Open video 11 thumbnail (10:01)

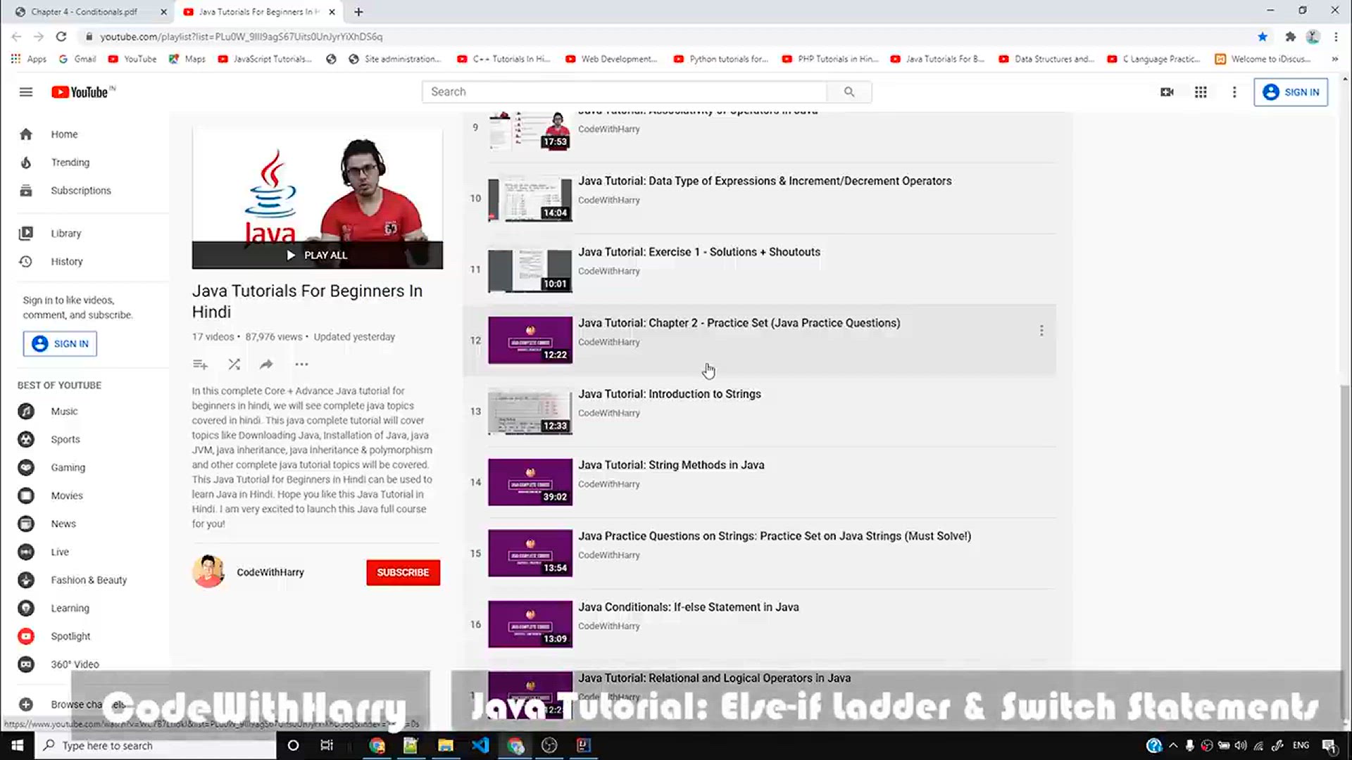tap(530, 270)
